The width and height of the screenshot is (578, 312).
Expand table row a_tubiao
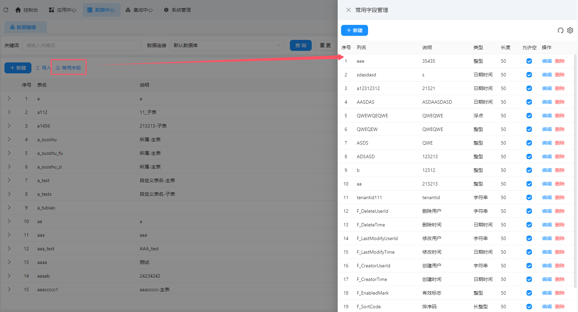[9, 208]
